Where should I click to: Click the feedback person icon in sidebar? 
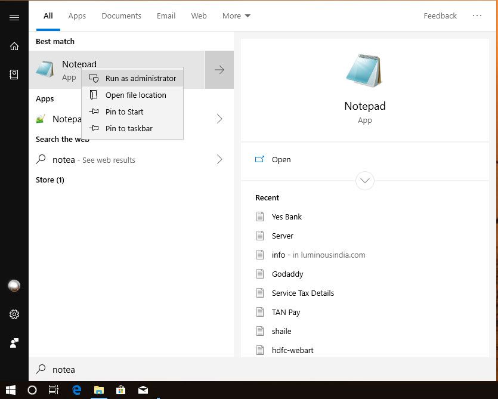coord(14,343)
